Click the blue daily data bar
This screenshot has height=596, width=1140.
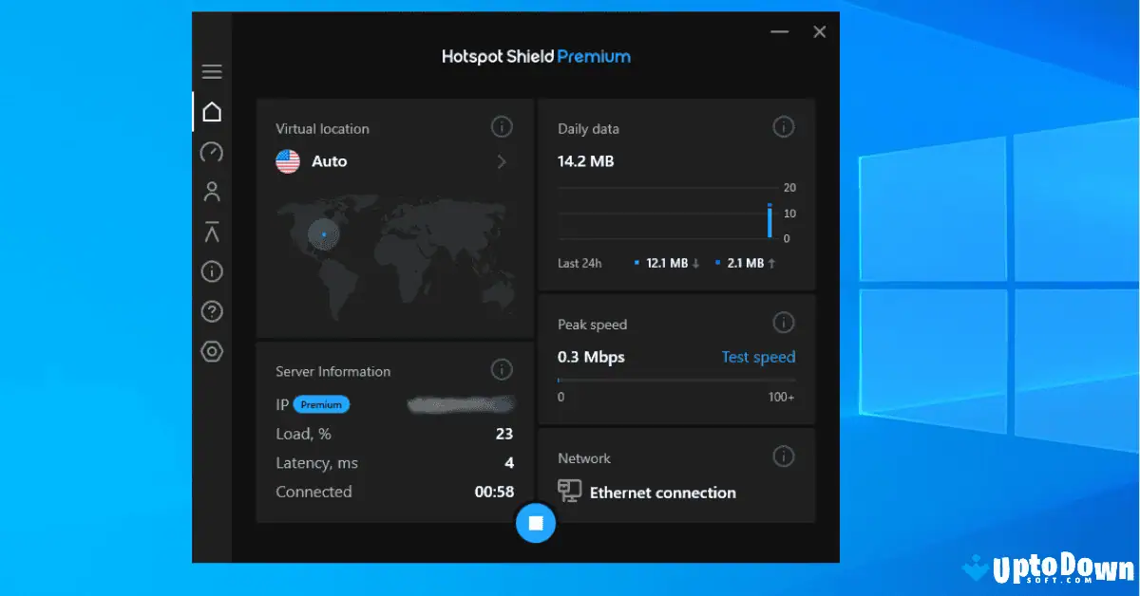[771, 220]
